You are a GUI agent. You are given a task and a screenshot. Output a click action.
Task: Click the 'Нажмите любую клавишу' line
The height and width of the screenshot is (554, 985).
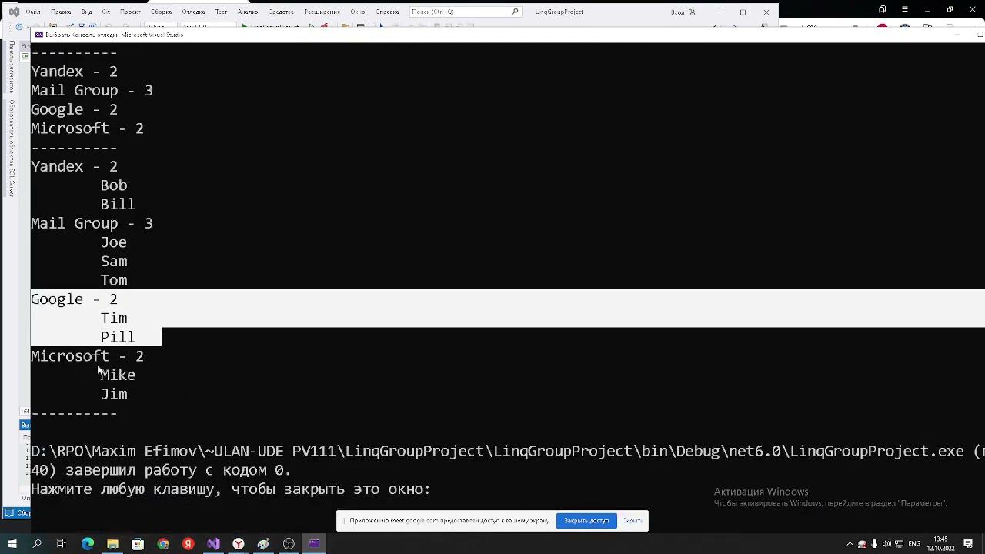click(x=230, y=489)
